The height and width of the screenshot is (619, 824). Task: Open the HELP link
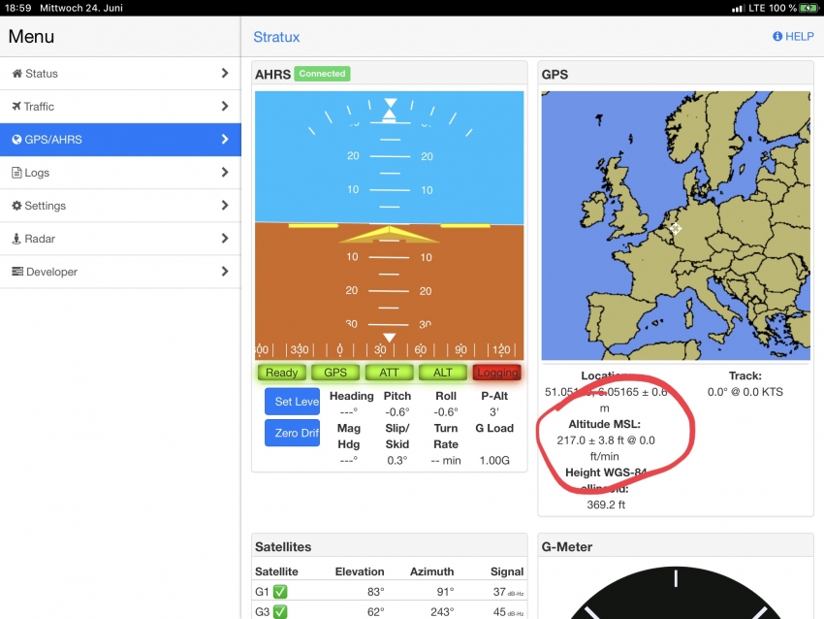(x=794, y=36)
